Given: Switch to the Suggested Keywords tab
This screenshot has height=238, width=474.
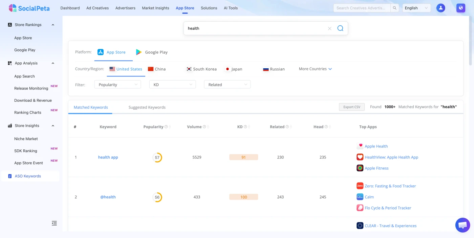Looking at the screenshot, I should tap(147, 107).
